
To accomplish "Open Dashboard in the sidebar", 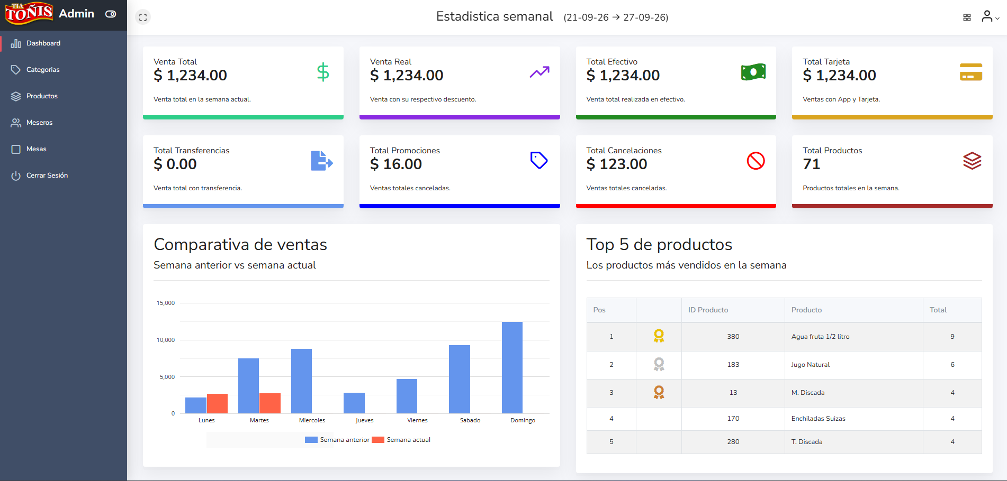I will point(64,43).
